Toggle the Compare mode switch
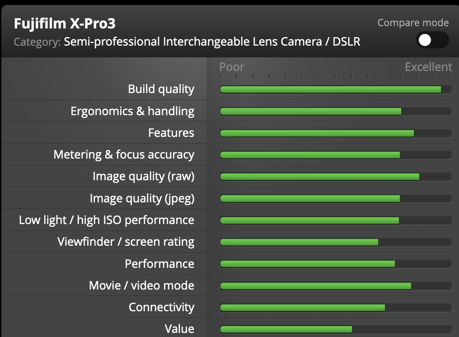459x337 pixels. coord(432,40)
